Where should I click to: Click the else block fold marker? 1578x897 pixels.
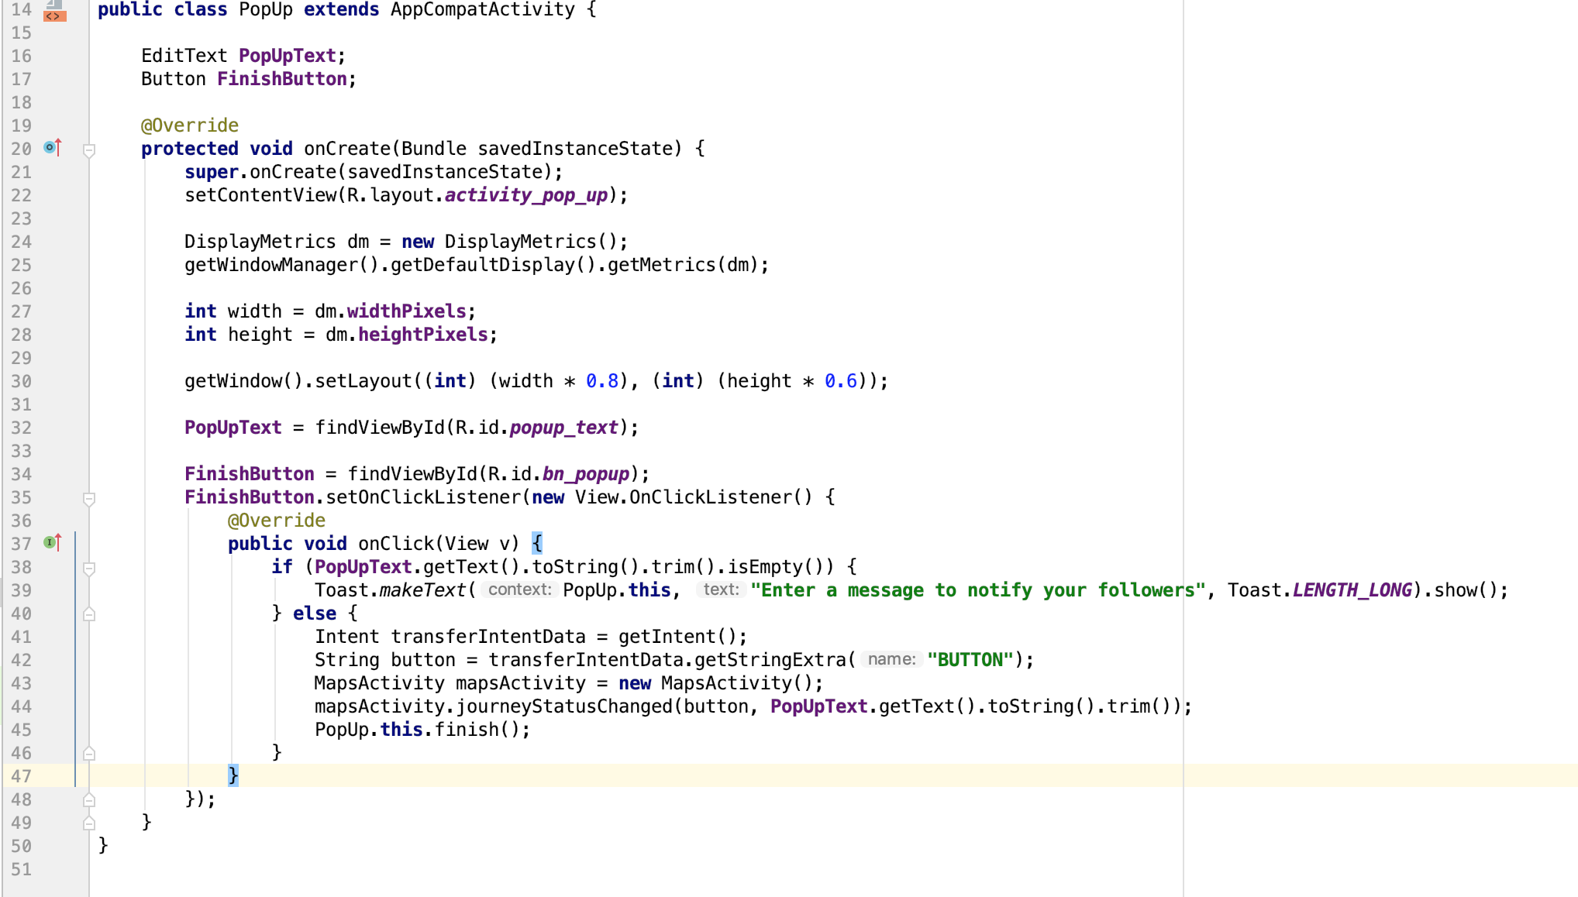pos(89,614)
